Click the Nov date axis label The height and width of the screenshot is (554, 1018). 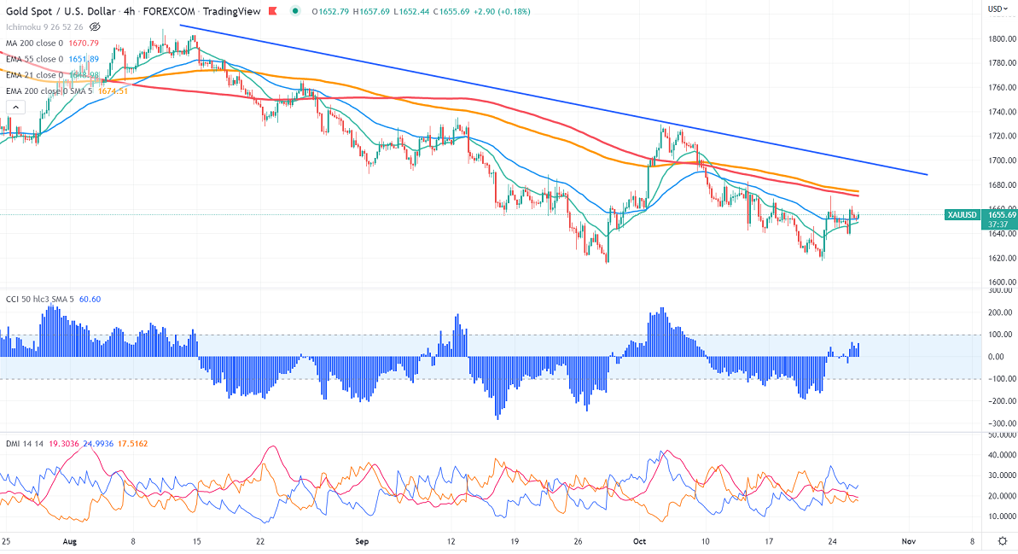coord(909,541)
